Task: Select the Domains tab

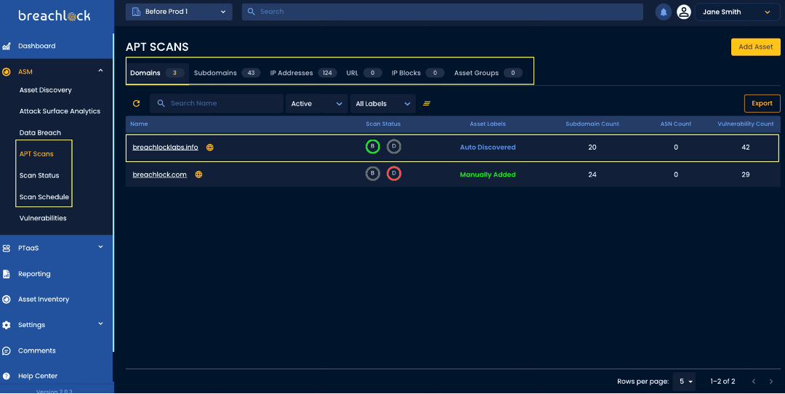Action: point(157,73)
